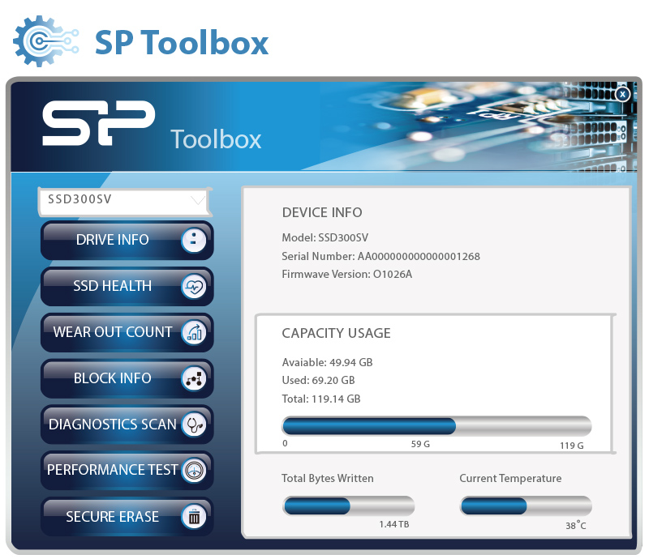Click Serial Number AA00000000000001268 line
Image resolution: width=649 pixels, height=559 pixels.
point(380,256)
